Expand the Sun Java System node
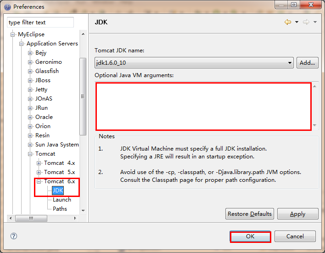This screenshot has height=253, width=325. click(30, 145)
